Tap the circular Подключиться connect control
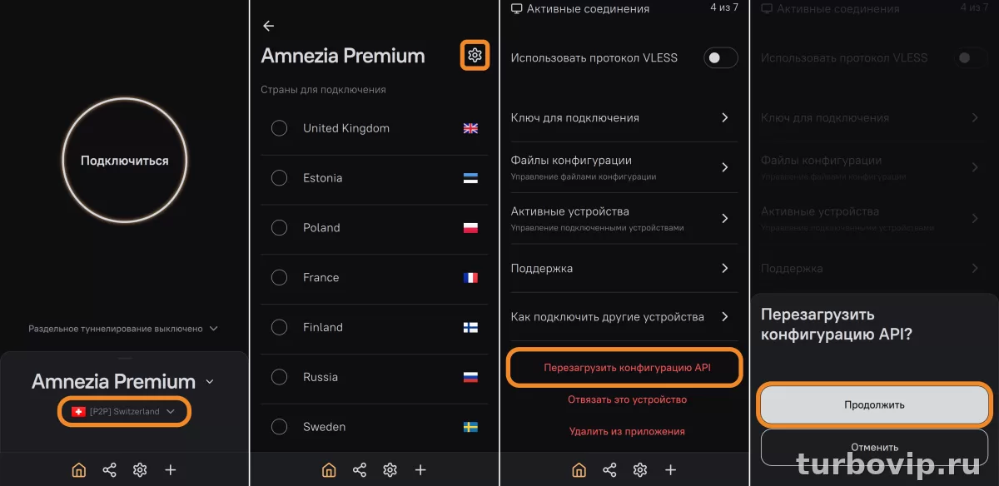This screenshot has height=486, width=999. coord(125,160)
